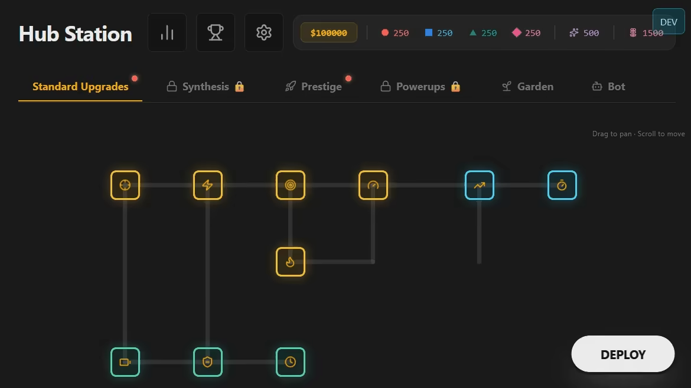Click the pink diamond resource counter 250

click(526, 33)
